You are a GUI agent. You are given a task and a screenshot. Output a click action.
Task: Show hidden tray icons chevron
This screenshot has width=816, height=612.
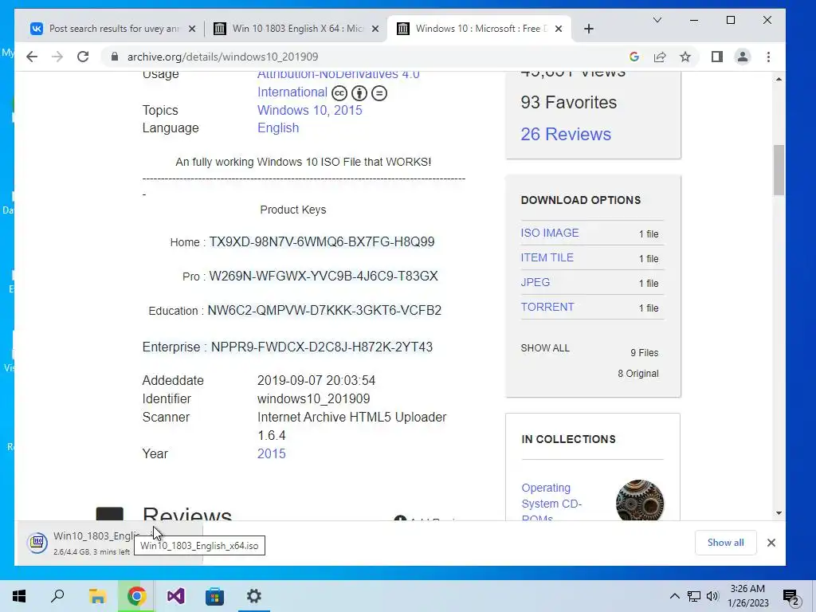[x=674, y=596]
